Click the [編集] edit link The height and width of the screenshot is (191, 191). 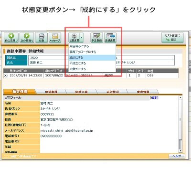(154, 98)
